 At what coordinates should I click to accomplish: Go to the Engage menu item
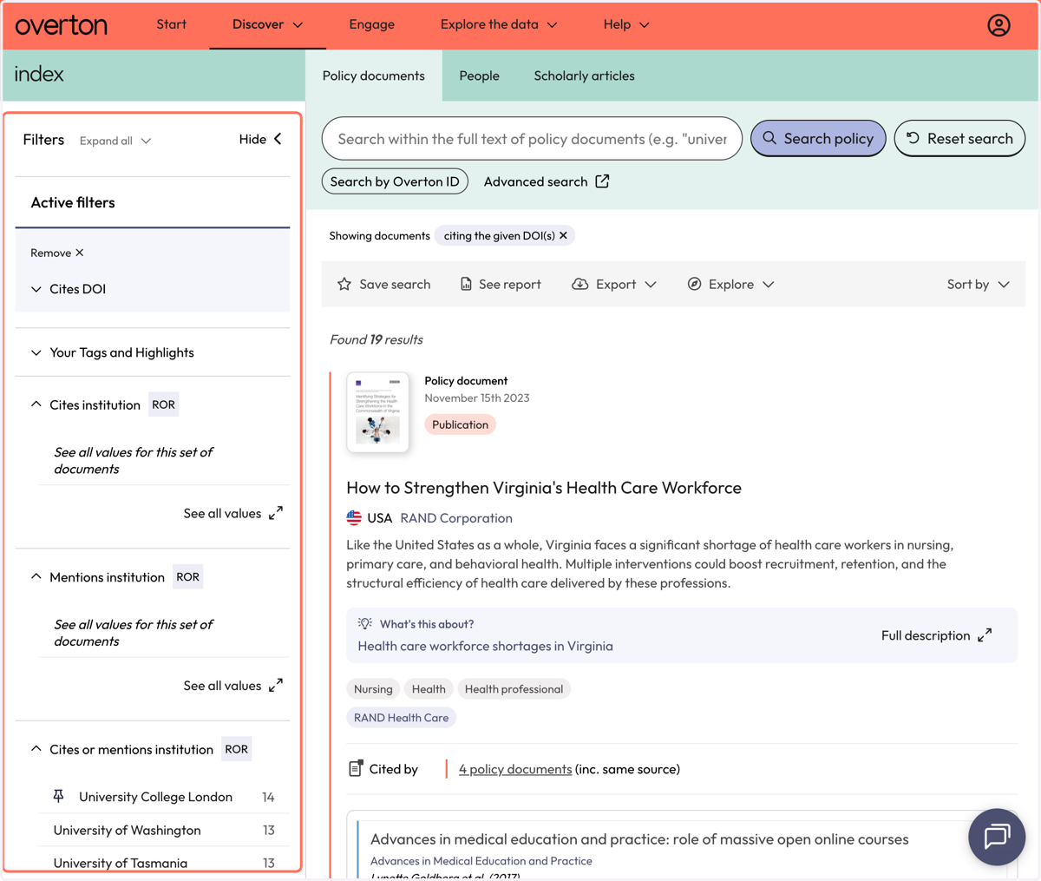click(x=371, y=24)
